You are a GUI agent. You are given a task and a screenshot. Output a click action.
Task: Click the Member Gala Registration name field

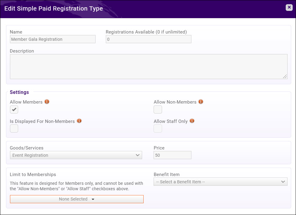click(x=53, y=39)
